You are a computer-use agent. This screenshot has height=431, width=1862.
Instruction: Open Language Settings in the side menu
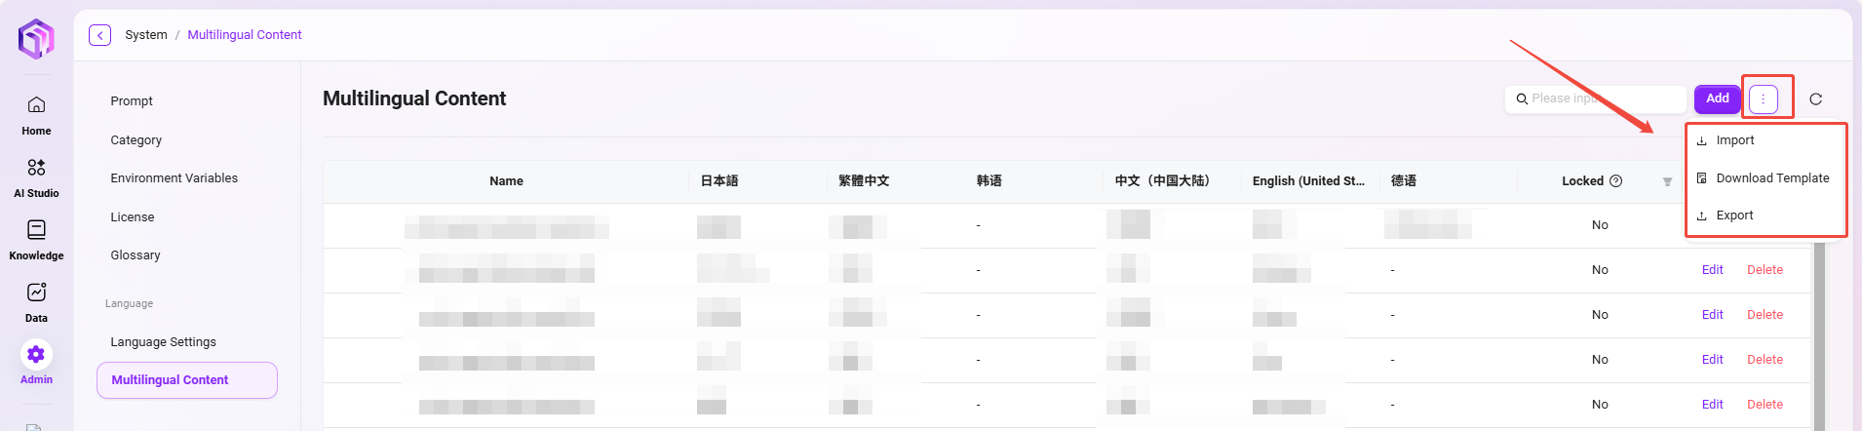pyautogui.click(x=163, y=342)
